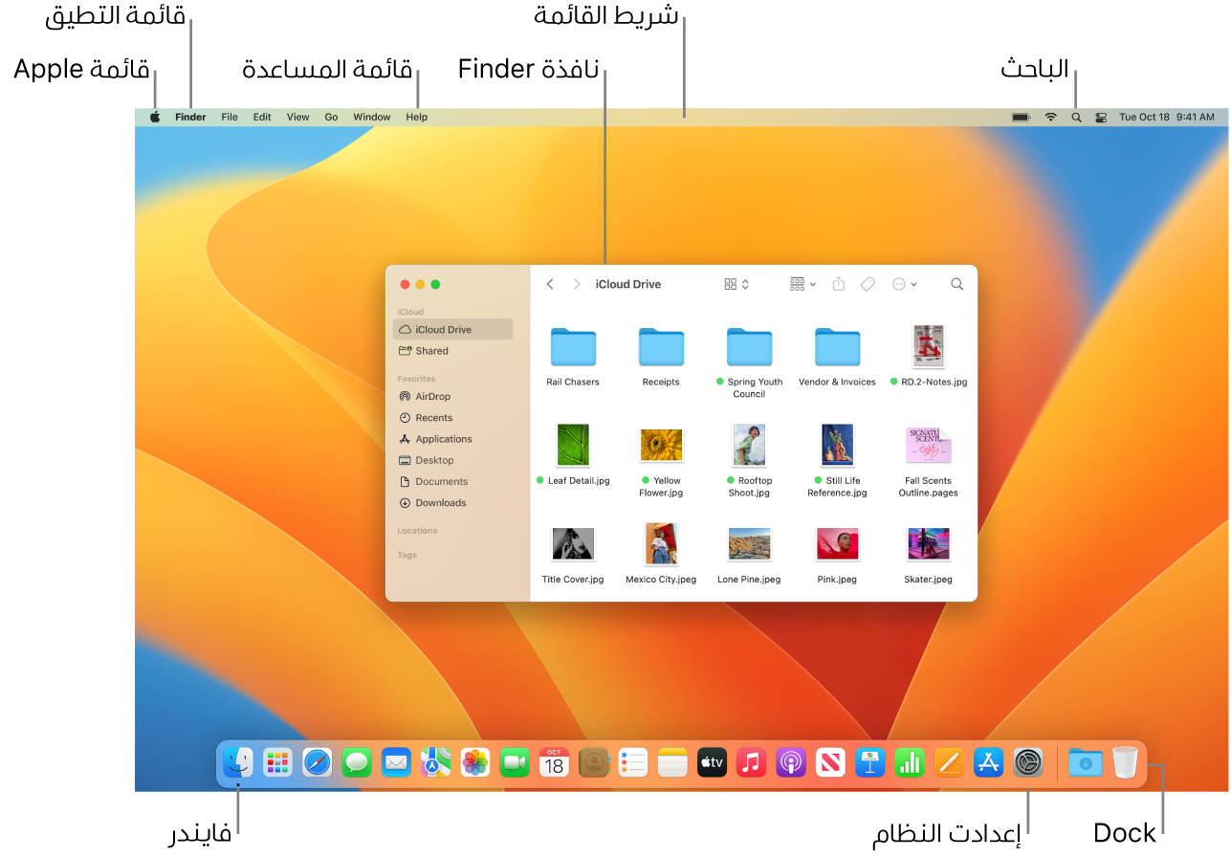
Task: Select Shared in the Finder sidebar
Action: 453,351
